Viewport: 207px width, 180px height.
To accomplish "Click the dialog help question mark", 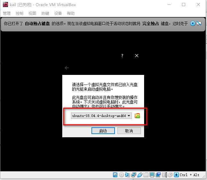I will [122, 56].
